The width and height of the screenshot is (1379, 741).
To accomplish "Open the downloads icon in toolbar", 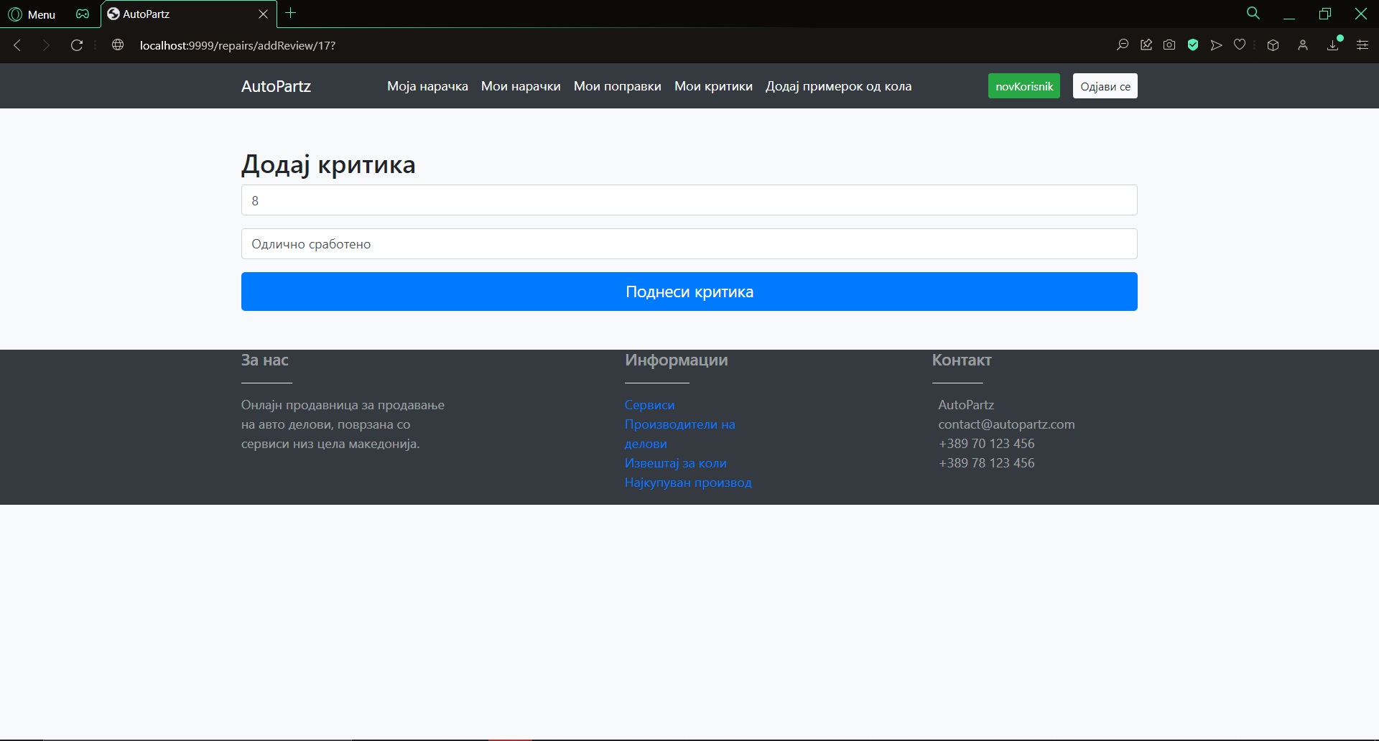I will tap(1333, 45).
